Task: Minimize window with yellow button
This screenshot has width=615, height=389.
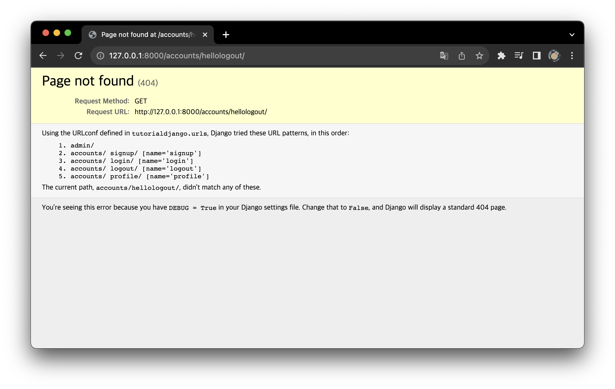Action: (x=57, y=33)
